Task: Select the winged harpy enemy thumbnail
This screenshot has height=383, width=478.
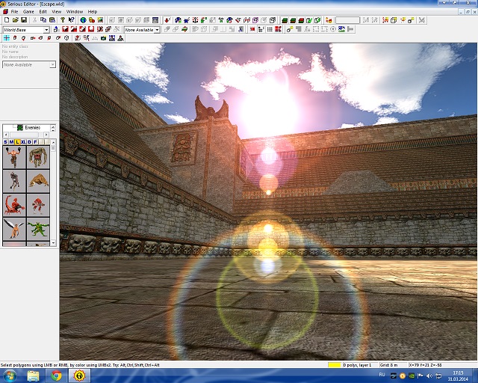Action: coord(14,229)
